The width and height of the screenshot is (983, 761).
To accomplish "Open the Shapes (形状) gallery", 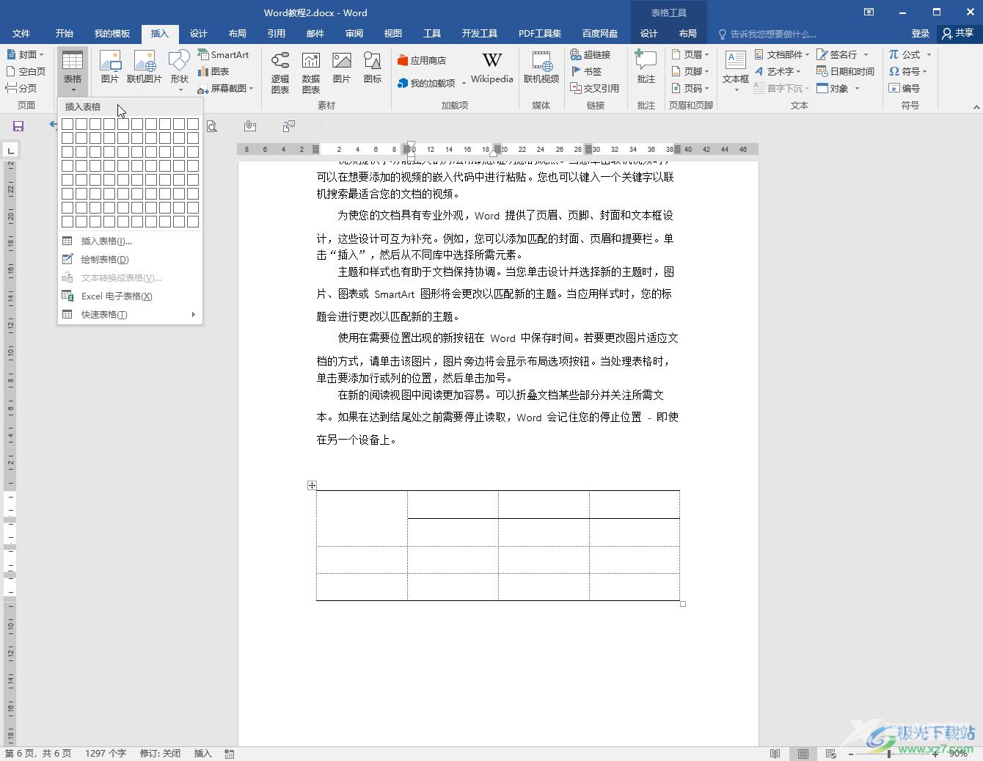I will coord(180,70).
